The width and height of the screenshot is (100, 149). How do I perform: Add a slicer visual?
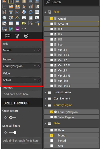4,23
